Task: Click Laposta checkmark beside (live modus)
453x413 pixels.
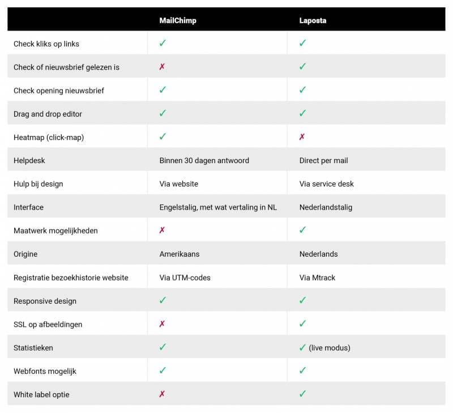Action: (302, 347)
